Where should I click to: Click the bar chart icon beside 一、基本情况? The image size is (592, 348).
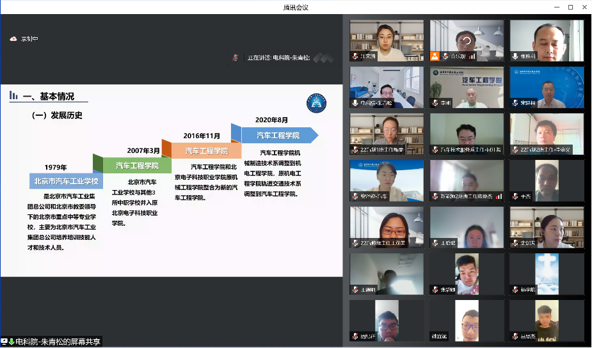(x=13, y=96)
